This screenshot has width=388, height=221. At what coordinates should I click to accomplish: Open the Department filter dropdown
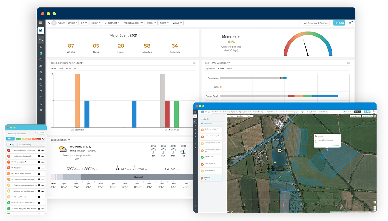coord(112,23)
